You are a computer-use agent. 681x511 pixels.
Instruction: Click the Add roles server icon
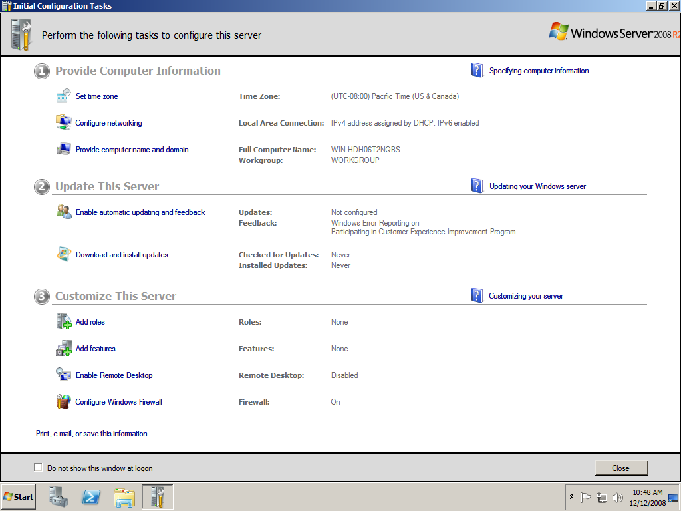(63, 322)
